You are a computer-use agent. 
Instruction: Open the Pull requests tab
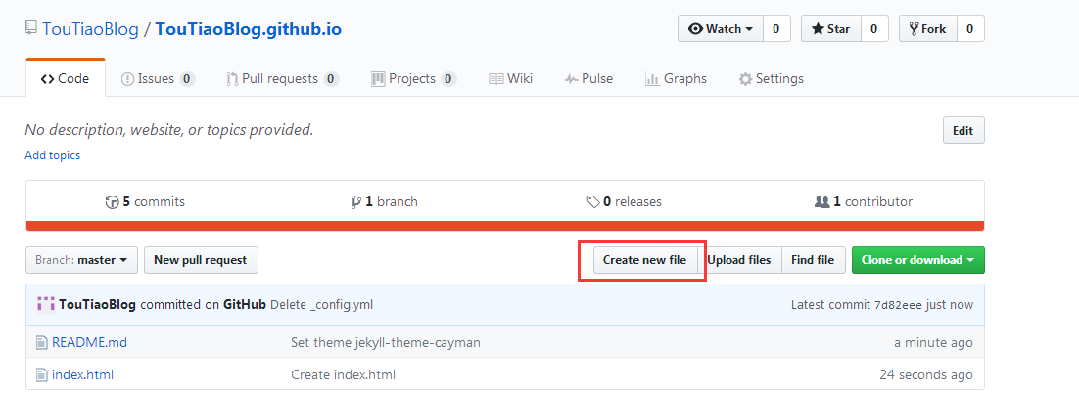pos(282,78)
